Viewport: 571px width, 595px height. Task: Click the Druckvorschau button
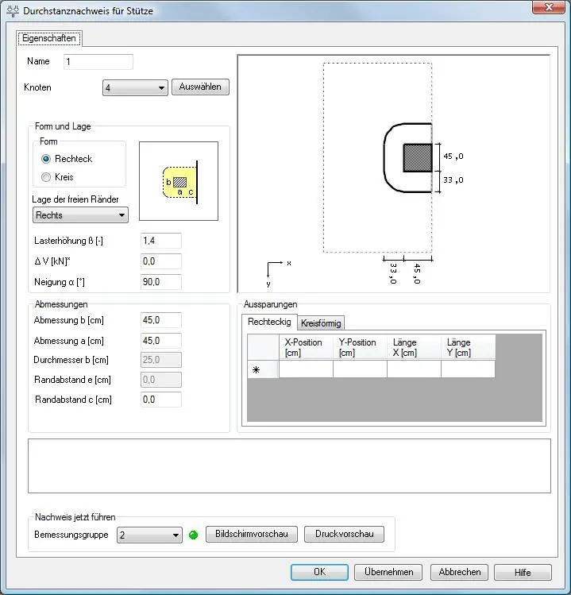click(x=344, y=535)
